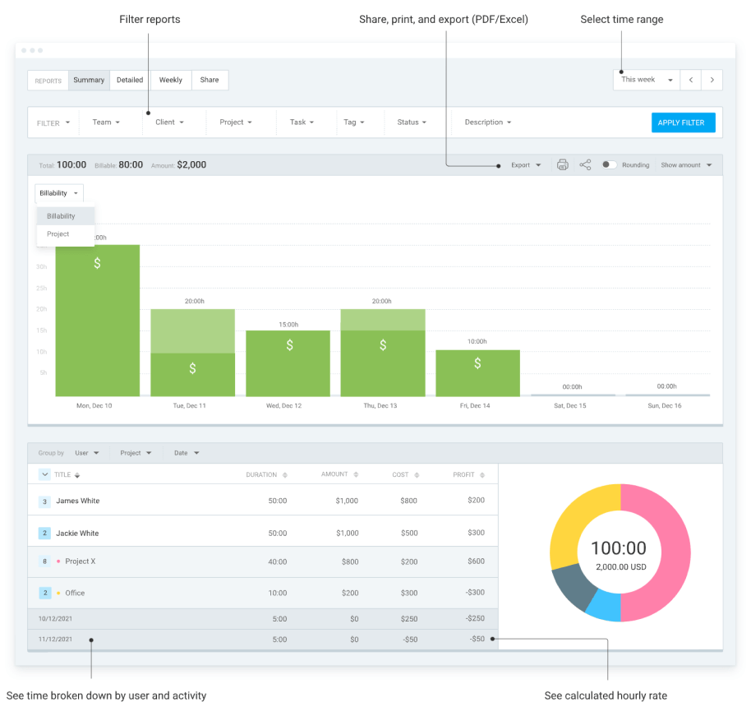The image size is (751, 707).
Task: Click the Title column sort icon
Action: [x=77, y=475]
